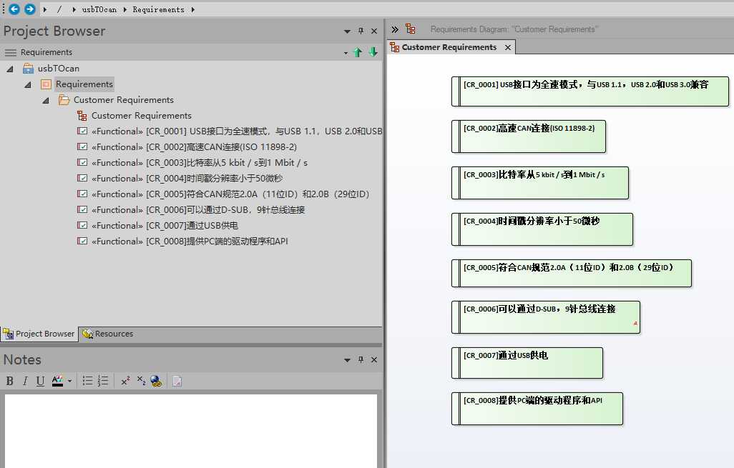734x468 pixels.
Task: Apply superscript in Notes toolbar
Action: tap(125, 381)
